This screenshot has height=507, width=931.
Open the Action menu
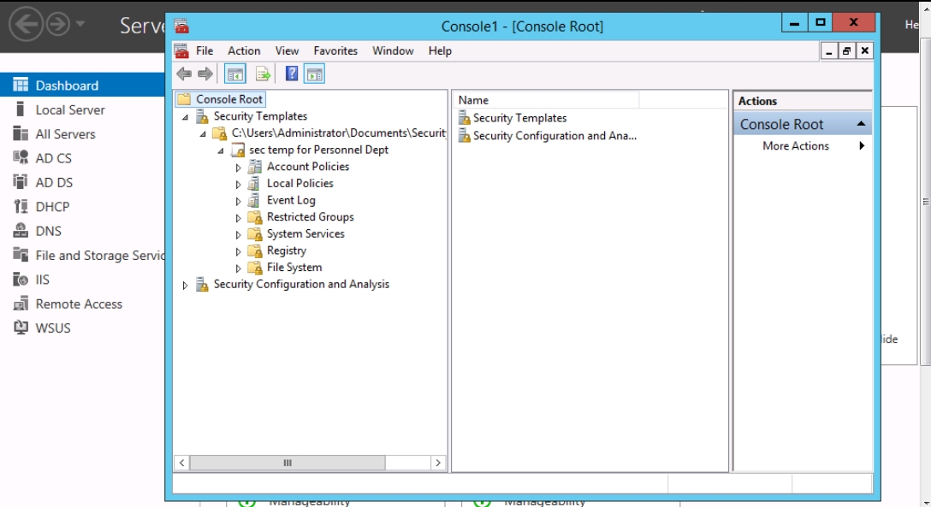244,51
